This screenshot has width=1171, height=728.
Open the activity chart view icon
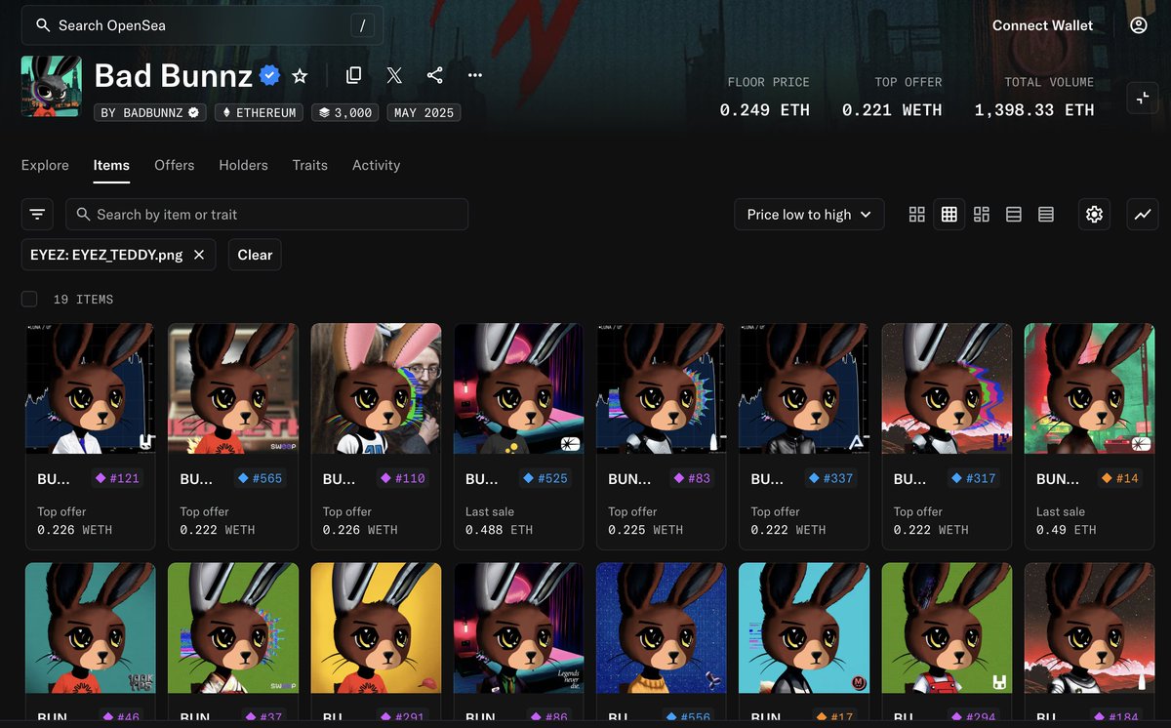coord(1142,214)
